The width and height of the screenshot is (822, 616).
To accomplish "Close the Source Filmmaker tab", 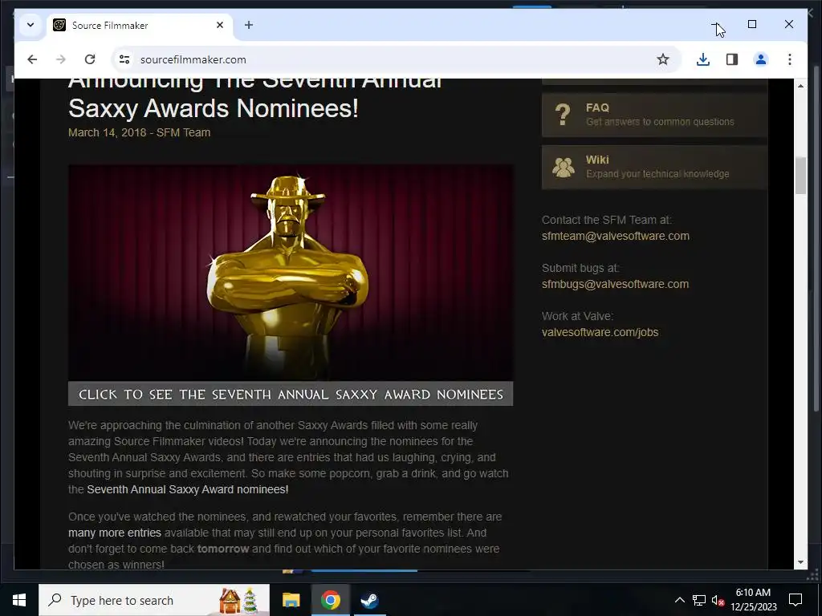I will pyautogui.click(x=220, y=25).
